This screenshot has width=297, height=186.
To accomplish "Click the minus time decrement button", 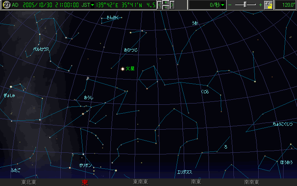I will tap(166, 8).
